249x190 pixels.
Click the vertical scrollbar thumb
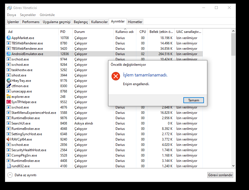click(233, 44)
